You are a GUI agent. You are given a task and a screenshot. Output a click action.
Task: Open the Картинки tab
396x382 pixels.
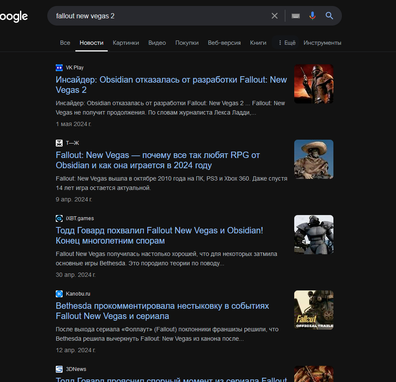(126, 43)
